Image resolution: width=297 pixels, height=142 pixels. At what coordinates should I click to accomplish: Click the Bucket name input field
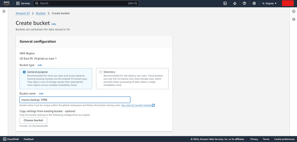click(x=75, y=100)
